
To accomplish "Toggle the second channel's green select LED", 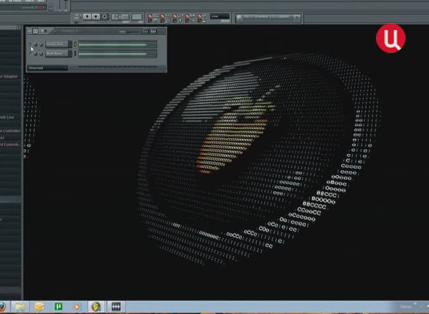I will 75,54.
